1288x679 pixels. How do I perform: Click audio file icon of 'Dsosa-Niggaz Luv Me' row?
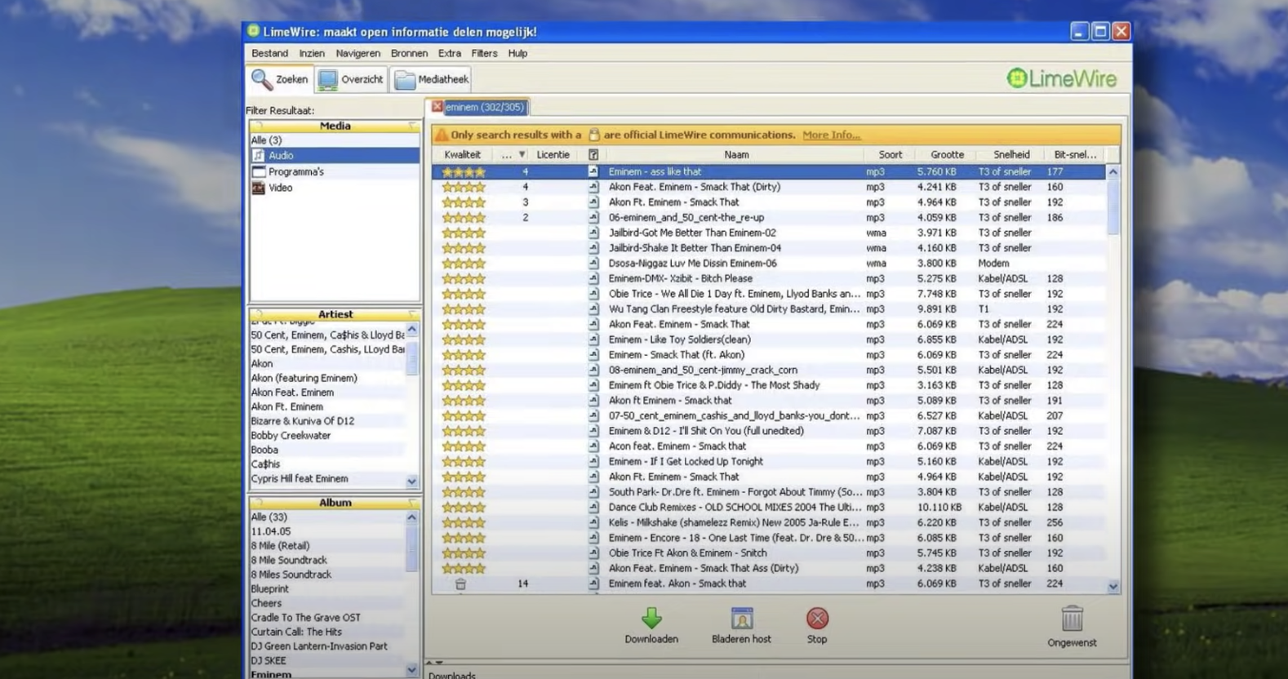coord(593,264)
